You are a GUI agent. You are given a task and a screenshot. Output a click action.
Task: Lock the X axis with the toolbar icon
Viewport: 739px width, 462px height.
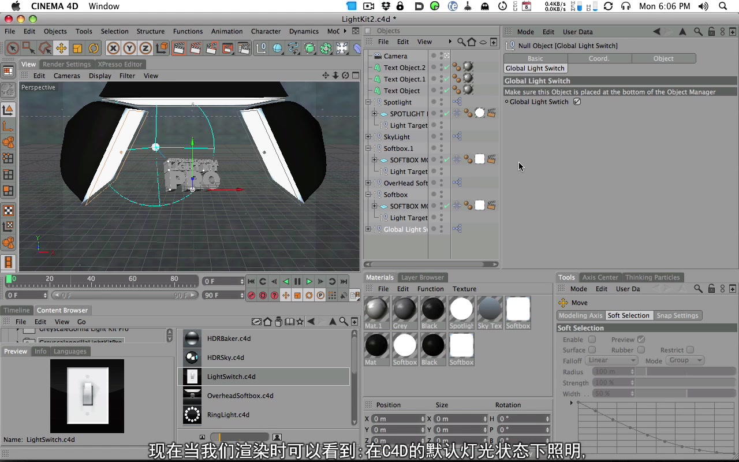pos(113,48)
